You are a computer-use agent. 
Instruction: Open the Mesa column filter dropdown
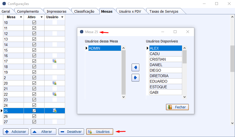(x=21, y=17)
